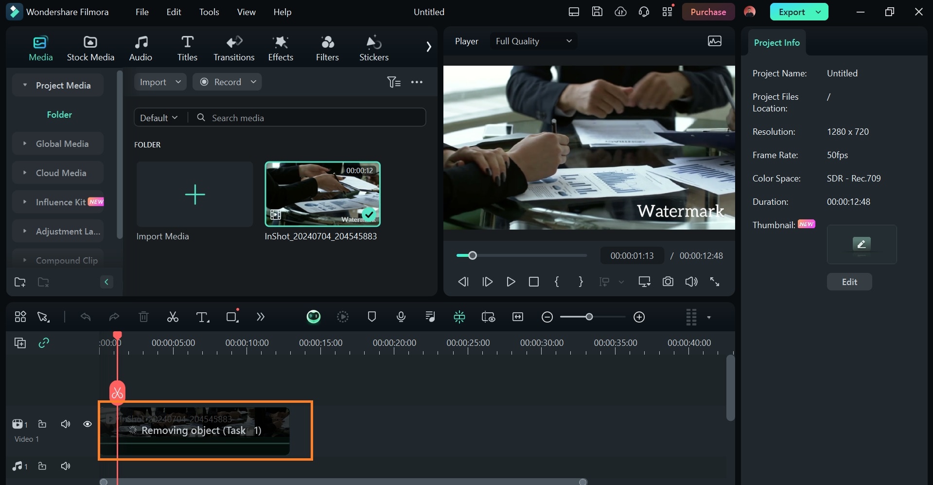
Task: Click the redo arrow in timeline toolbar
Action: [x=114, y=317]
